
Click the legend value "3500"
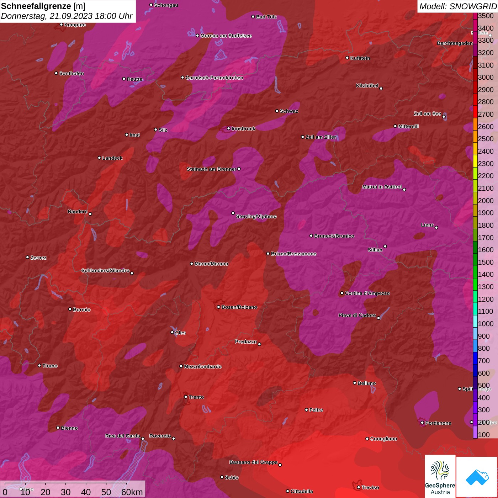click(x=486, y=16)
